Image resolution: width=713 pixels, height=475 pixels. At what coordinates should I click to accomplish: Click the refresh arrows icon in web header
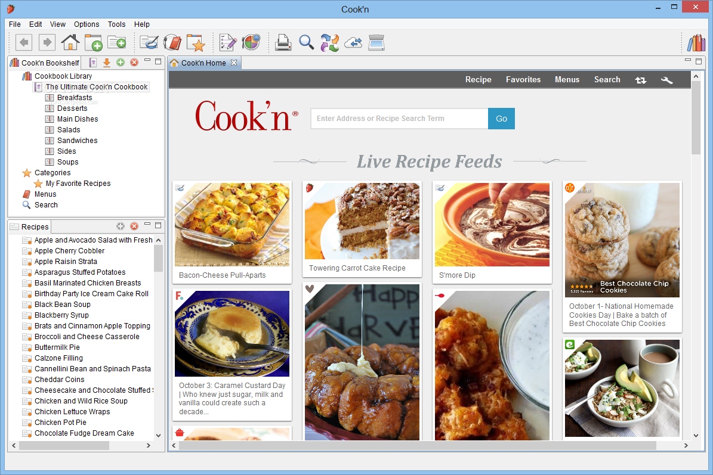tap(641, 80)
